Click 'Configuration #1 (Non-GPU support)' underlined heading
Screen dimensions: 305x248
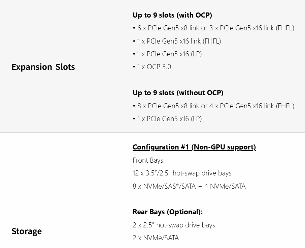click(x=194, y=147)
